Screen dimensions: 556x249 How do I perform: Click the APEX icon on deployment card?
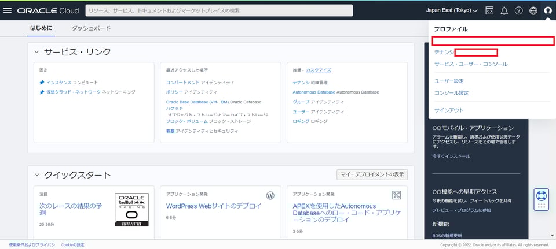pos(397,195)
